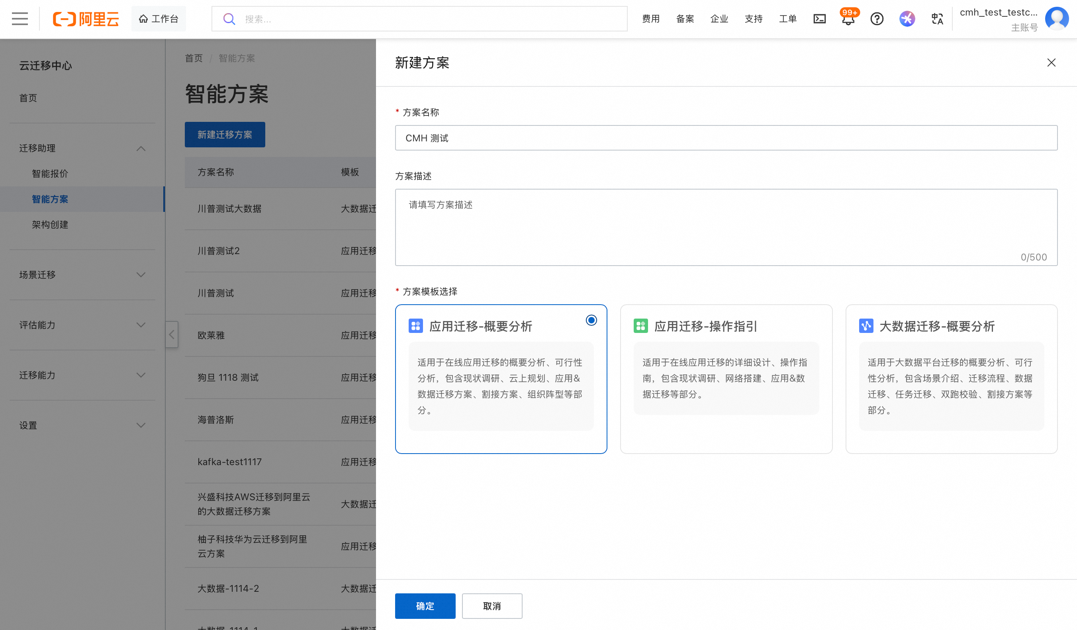Viewport: 1077px width, 630px height.
Task: Open 架构创建 in the sidebar
Action: point(50,224)
